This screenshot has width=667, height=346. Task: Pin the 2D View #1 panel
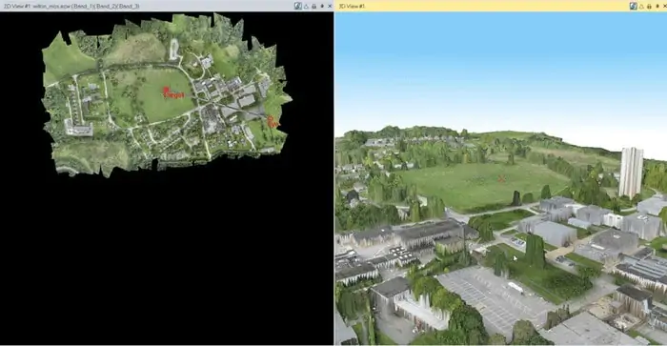[x=322, y=6]
